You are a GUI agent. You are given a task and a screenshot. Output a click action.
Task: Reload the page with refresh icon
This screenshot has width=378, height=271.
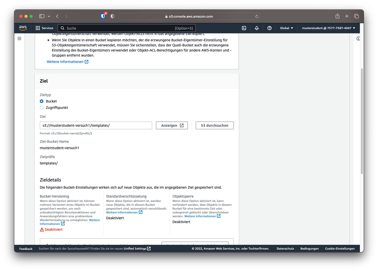257,16
